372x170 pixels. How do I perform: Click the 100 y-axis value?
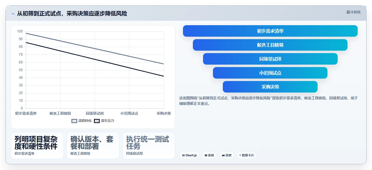[20, 31]
